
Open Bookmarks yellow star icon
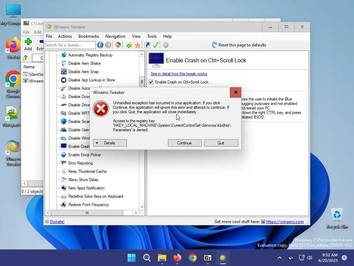[138, 45]
